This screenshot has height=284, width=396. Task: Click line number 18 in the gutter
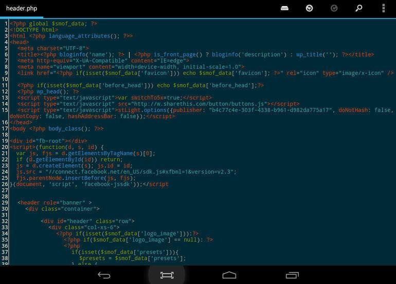pyautogui.click(x=5, y=135)
